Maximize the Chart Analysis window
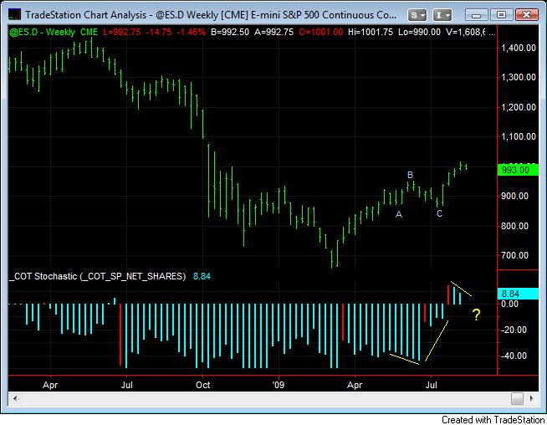 coord(501,15)
